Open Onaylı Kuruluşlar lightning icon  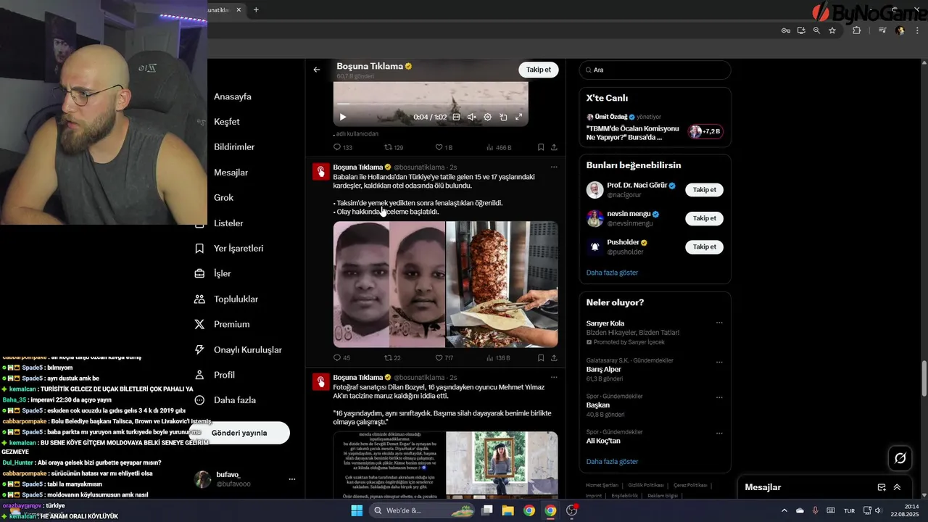(199, 349)
